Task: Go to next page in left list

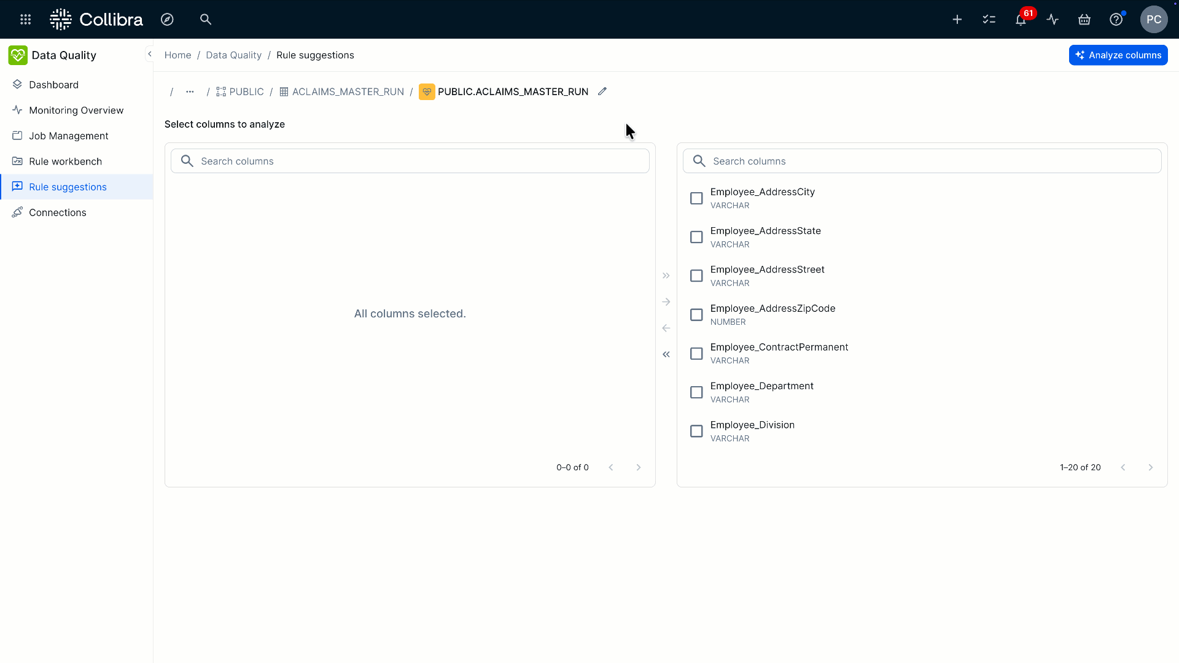Action: [639, 468]
